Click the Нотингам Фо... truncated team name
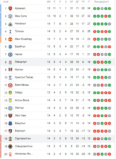Screen dimensions: 116x159 point(24,154)
